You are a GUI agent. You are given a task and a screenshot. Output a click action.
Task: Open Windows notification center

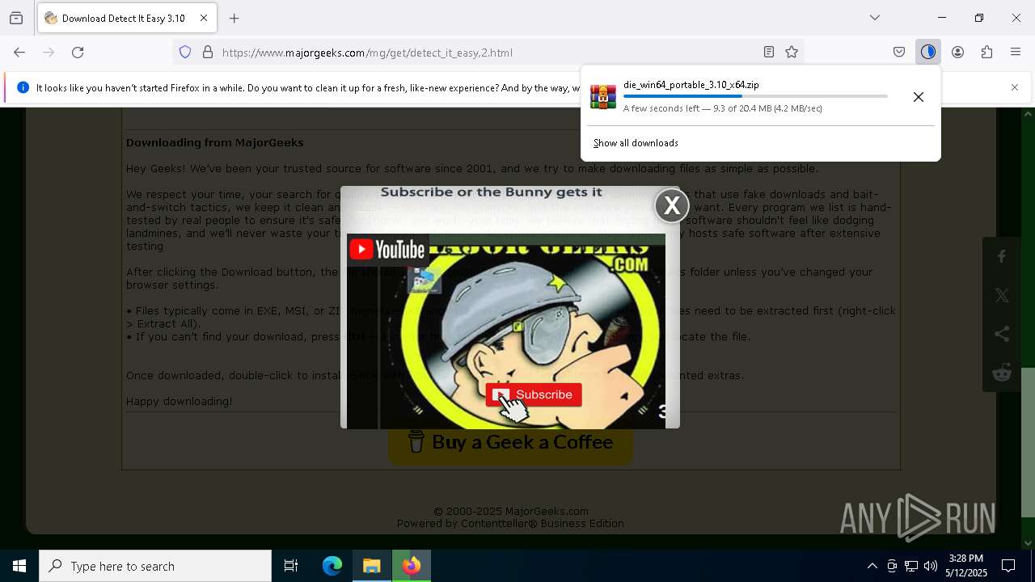1008,566
